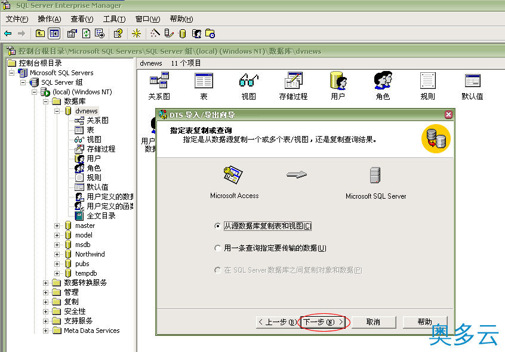Click the 帮助 button in wizard
Image resolution: width=505 pixels, height=352 pixels.
(425, 322)
